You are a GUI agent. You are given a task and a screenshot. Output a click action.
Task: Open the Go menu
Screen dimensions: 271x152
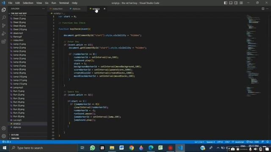(x=47, y=3)
